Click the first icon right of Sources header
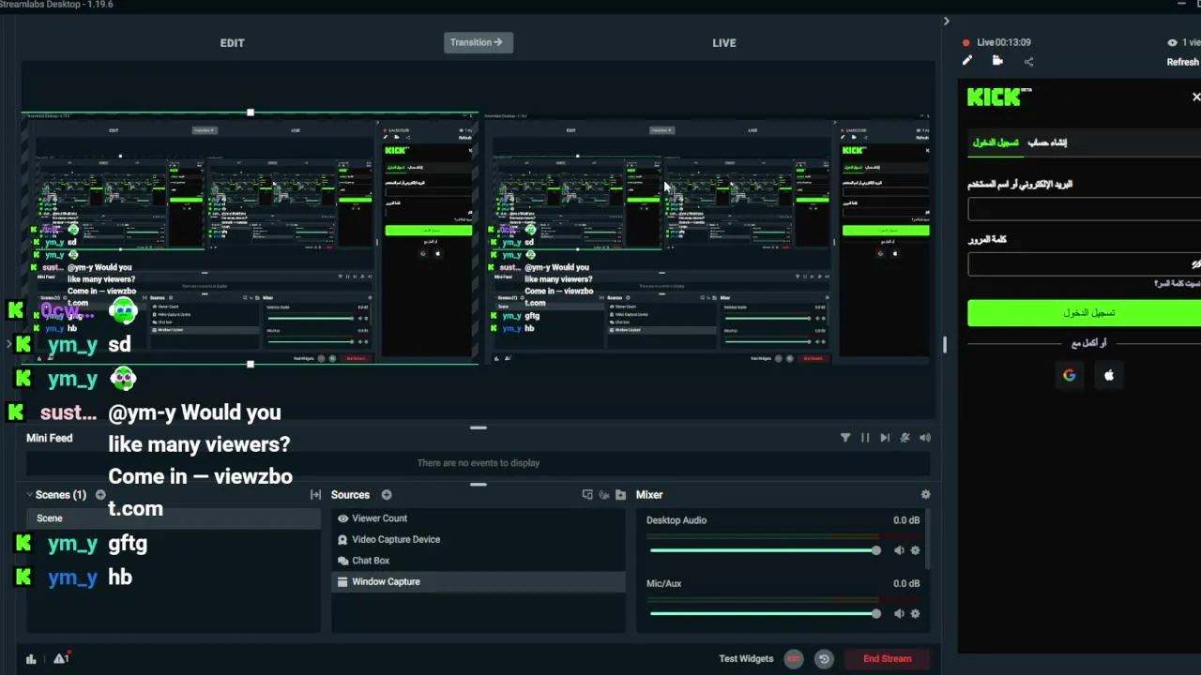 pos(587,495)
